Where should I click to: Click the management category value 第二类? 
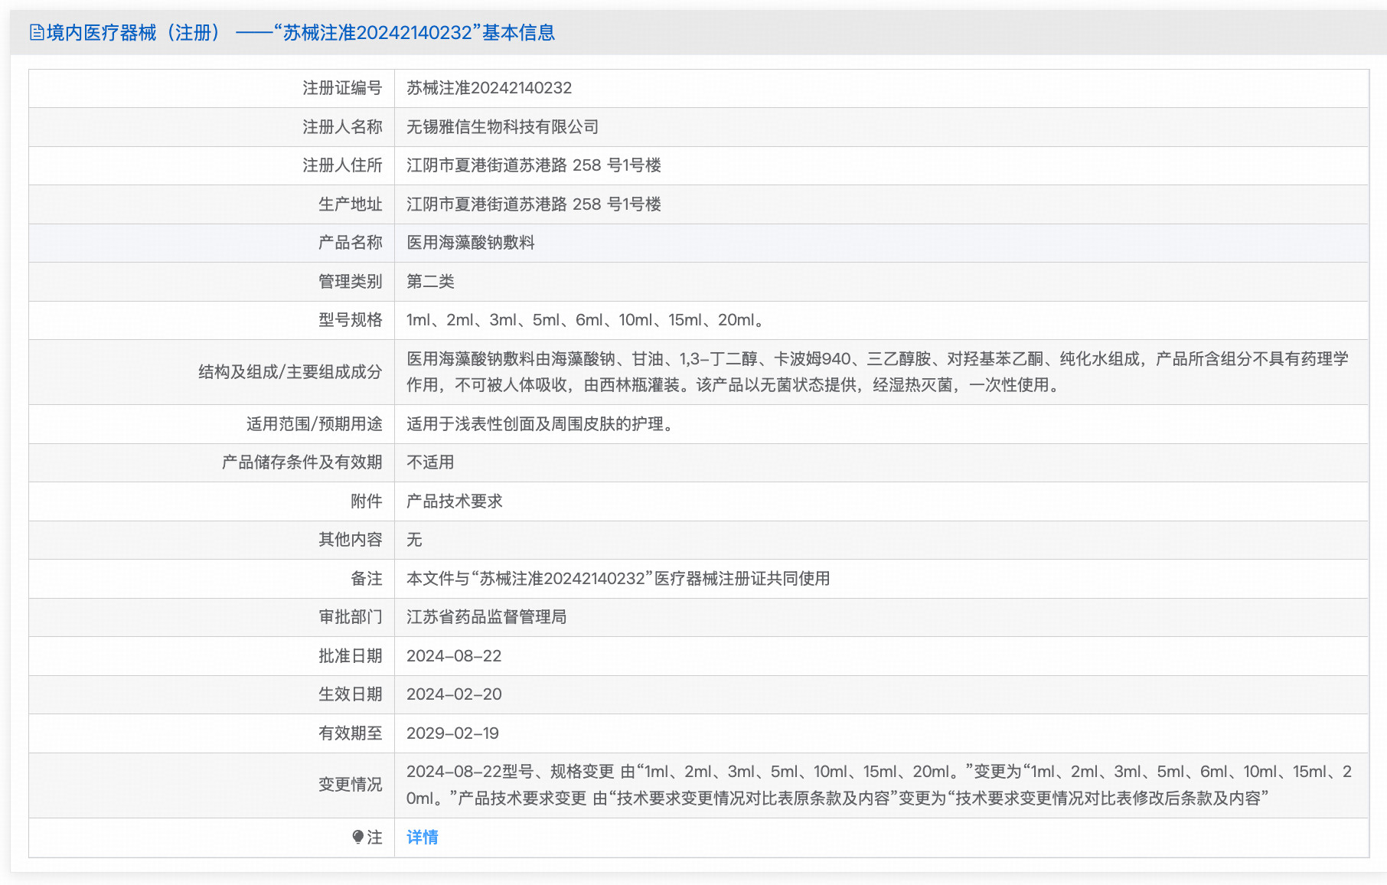430,282
